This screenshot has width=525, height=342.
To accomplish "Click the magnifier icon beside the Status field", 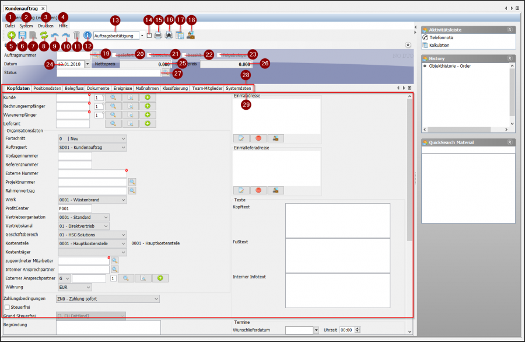I will pos(165,72).
